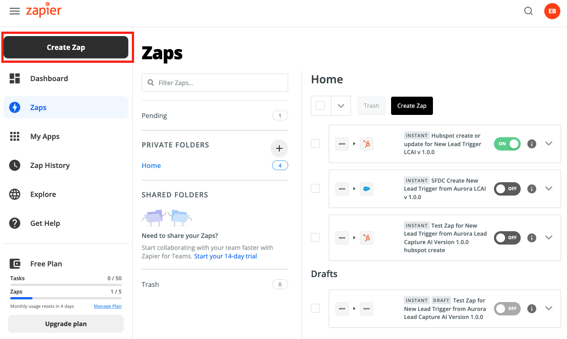Open the EB account avatar
This screenshot has width=567, height=339.
[552, 11]
